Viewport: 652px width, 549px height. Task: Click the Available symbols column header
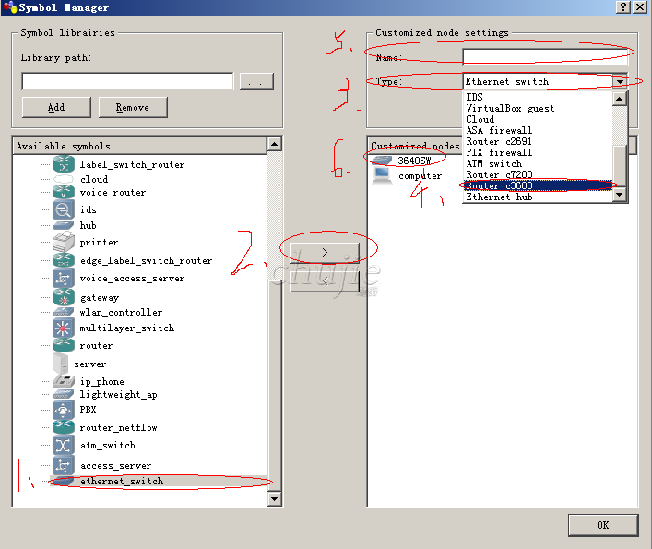pyautogui.click(x=140, y=146)
